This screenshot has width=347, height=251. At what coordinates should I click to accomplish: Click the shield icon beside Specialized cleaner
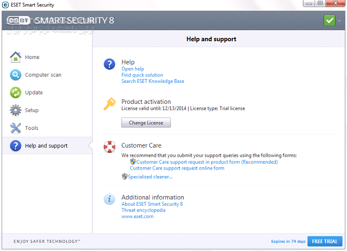(125, 176)
